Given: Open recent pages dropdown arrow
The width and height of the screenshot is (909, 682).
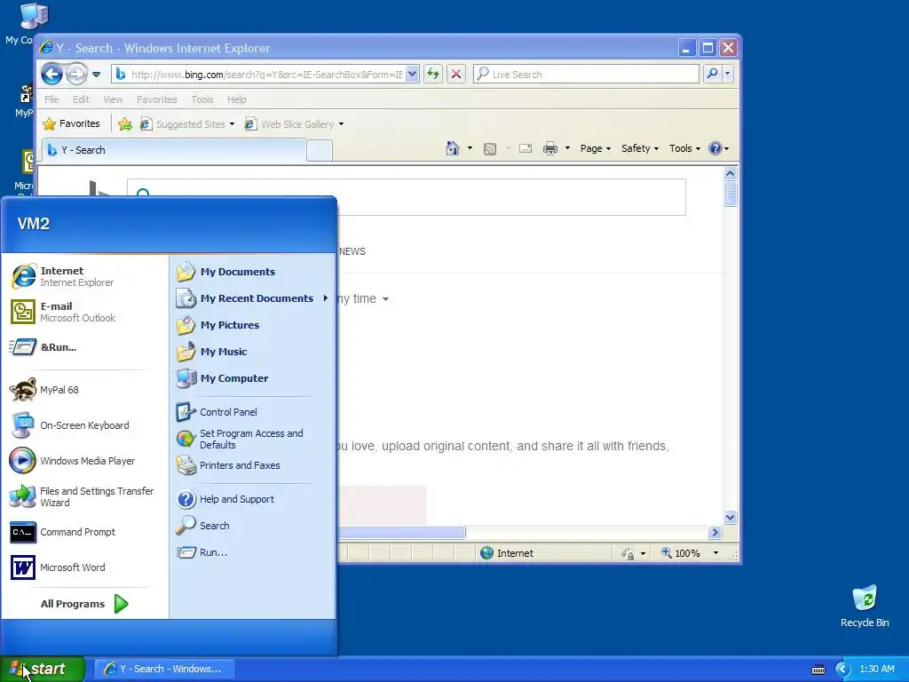Looking at the screenshot, I should point(96,75).
